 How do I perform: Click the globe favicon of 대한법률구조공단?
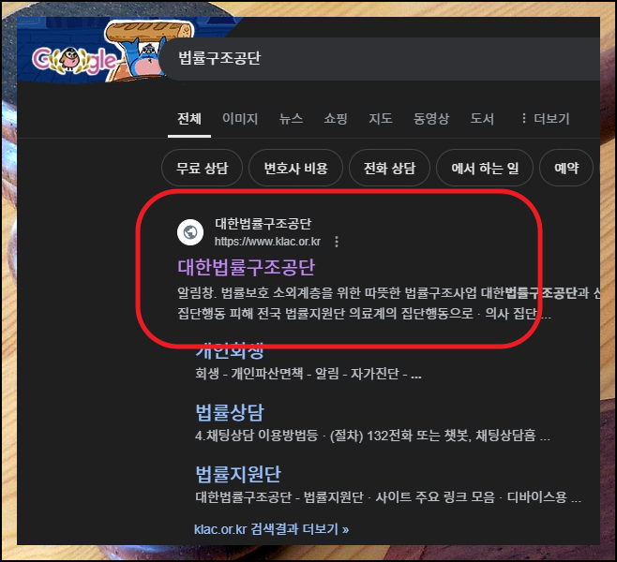tap(190, 232)
